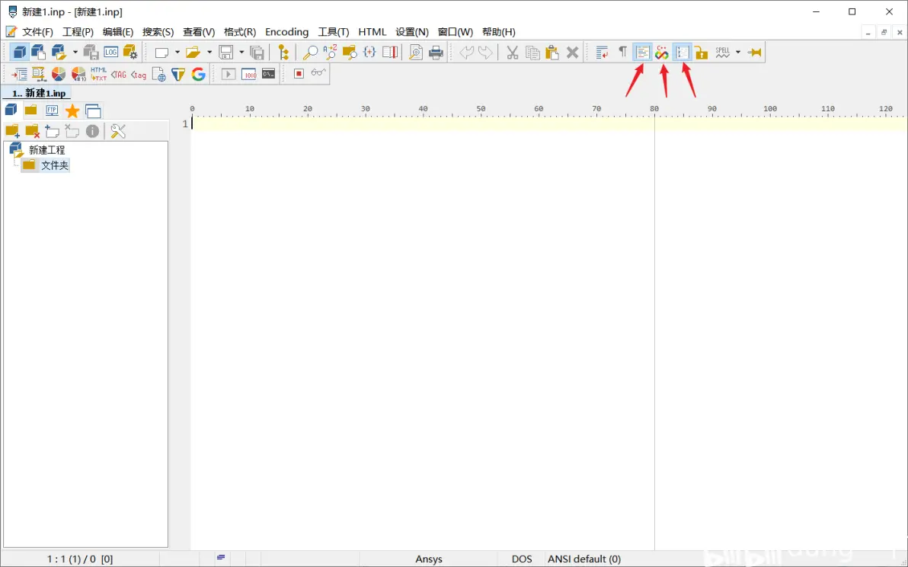The height and width of the screenshot is (567, 908).
Task: Open Find with the magnifier icon
Action: (310, 53)
